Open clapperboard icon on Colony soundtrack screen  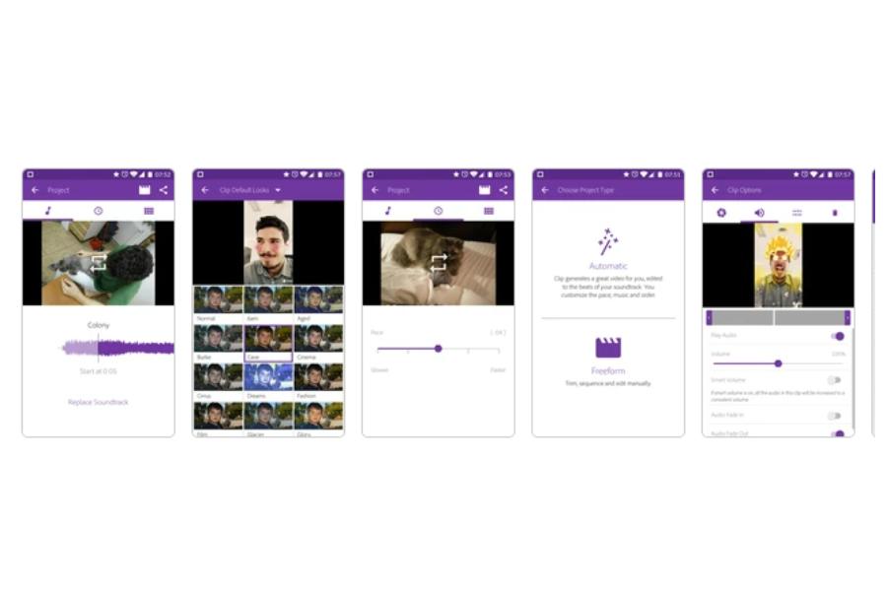click(x=145, y=190)
